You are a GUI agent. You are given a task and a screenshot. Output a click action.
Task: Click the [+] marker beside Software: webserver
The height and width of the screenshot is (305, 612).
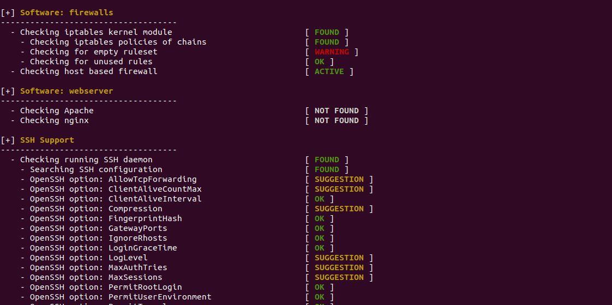8,91
